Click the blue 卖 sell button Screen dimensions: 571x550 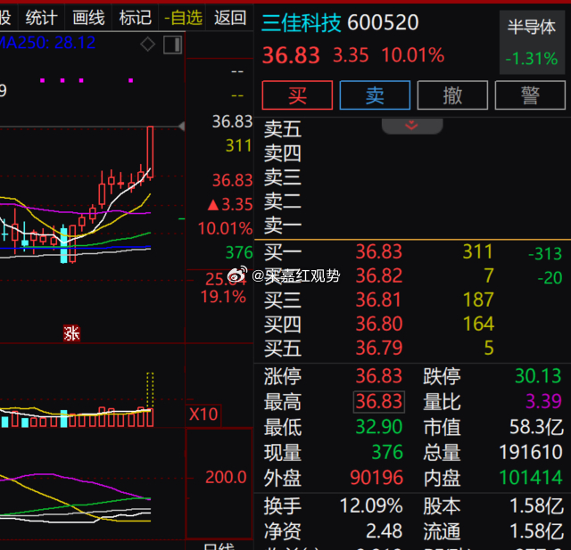[375, 95]
